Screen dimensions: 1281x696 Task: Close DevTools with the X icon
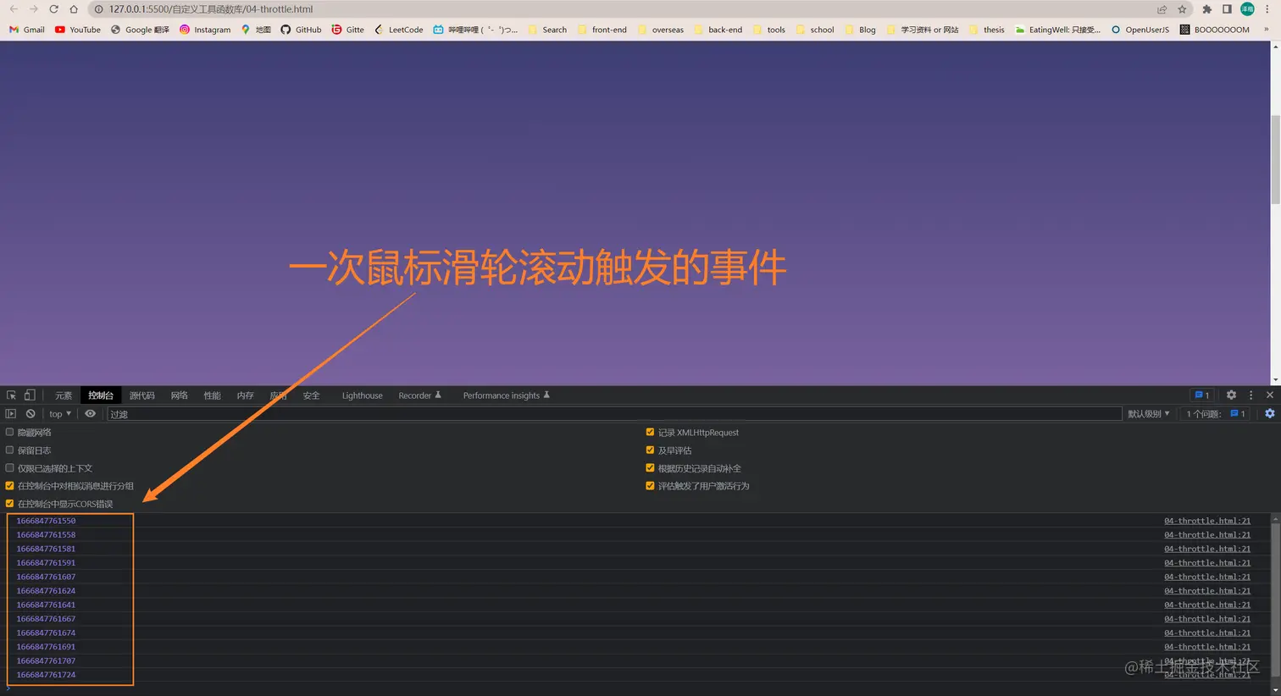coord(1270,395)
